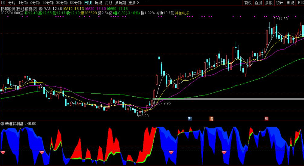304x166 pixels.
Task: Click the 拓邦股份(日线 前复权) title
Action: click(x=19, y=9)
